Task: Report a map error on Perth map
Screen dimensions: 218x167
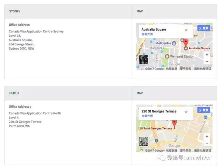Action: coord(202,150)
